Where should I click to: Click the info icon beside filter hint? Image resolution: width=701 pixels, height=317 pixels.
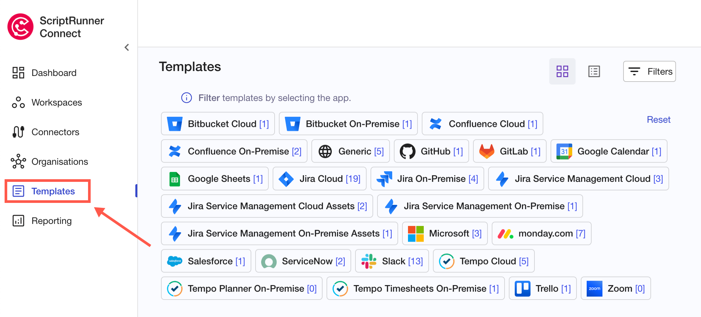187,98
